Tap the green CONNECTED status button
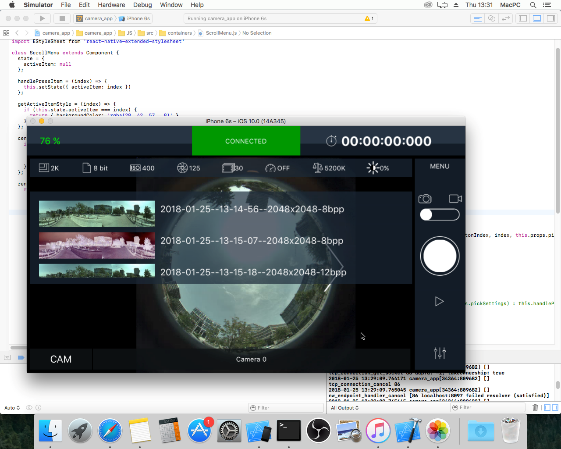The width and height of the screenshot is (561, 449). point(246,141)
